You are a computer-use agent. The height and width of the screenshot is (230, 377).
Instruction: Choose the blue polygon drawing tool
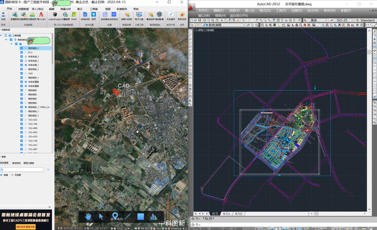point(140,216)
